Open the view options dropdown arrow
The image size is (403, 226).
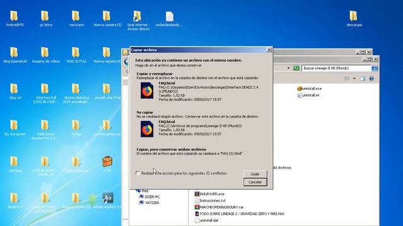click(355, 78)
